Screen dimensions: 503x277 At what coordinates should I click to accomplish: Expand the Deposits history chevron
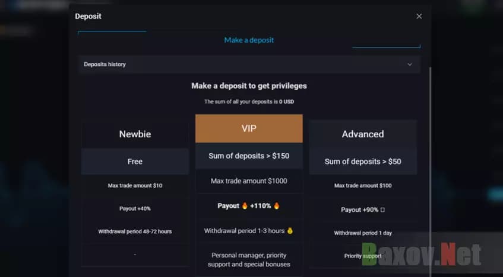[409, 64]
